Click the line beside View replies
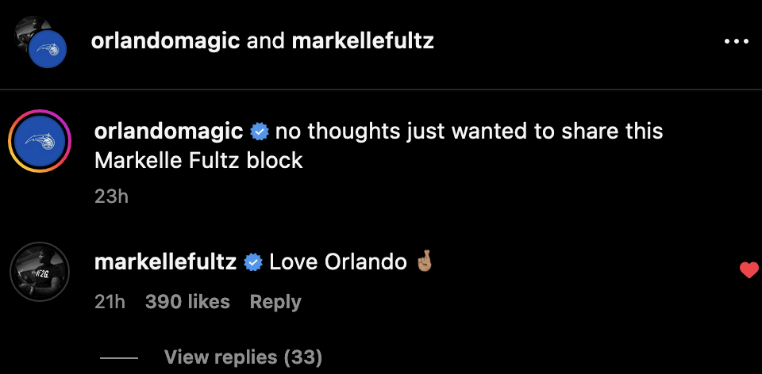Viewport: 762px width, 374px height. [x=119, y=357]
